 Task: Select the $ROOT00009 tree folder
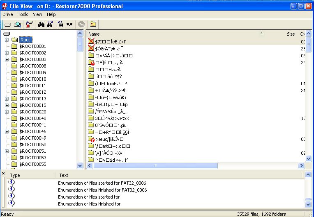[x=33, y=72]
